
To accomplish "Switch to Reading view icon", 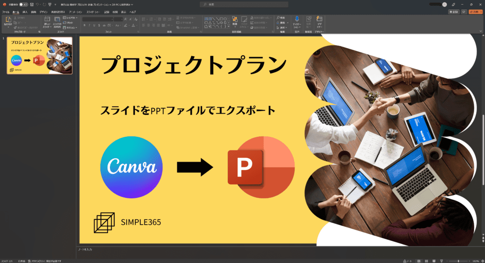I will [434, 261].
